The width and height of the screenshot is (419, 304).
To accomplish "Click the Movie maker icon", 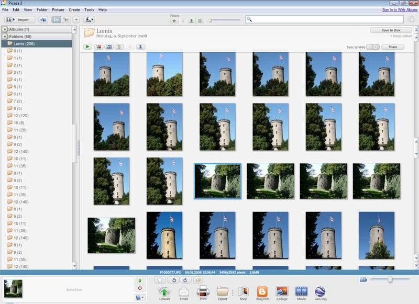I will click(x=301, y=292).
